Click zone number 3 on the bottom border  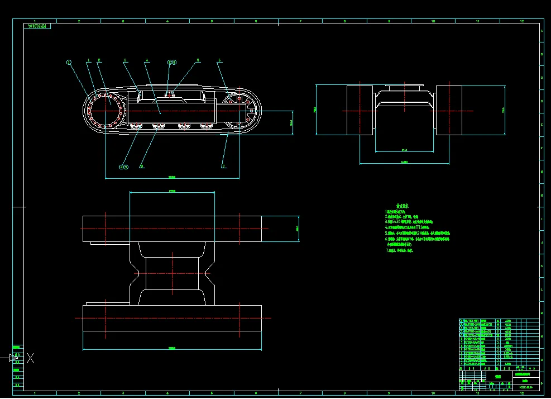123,393
